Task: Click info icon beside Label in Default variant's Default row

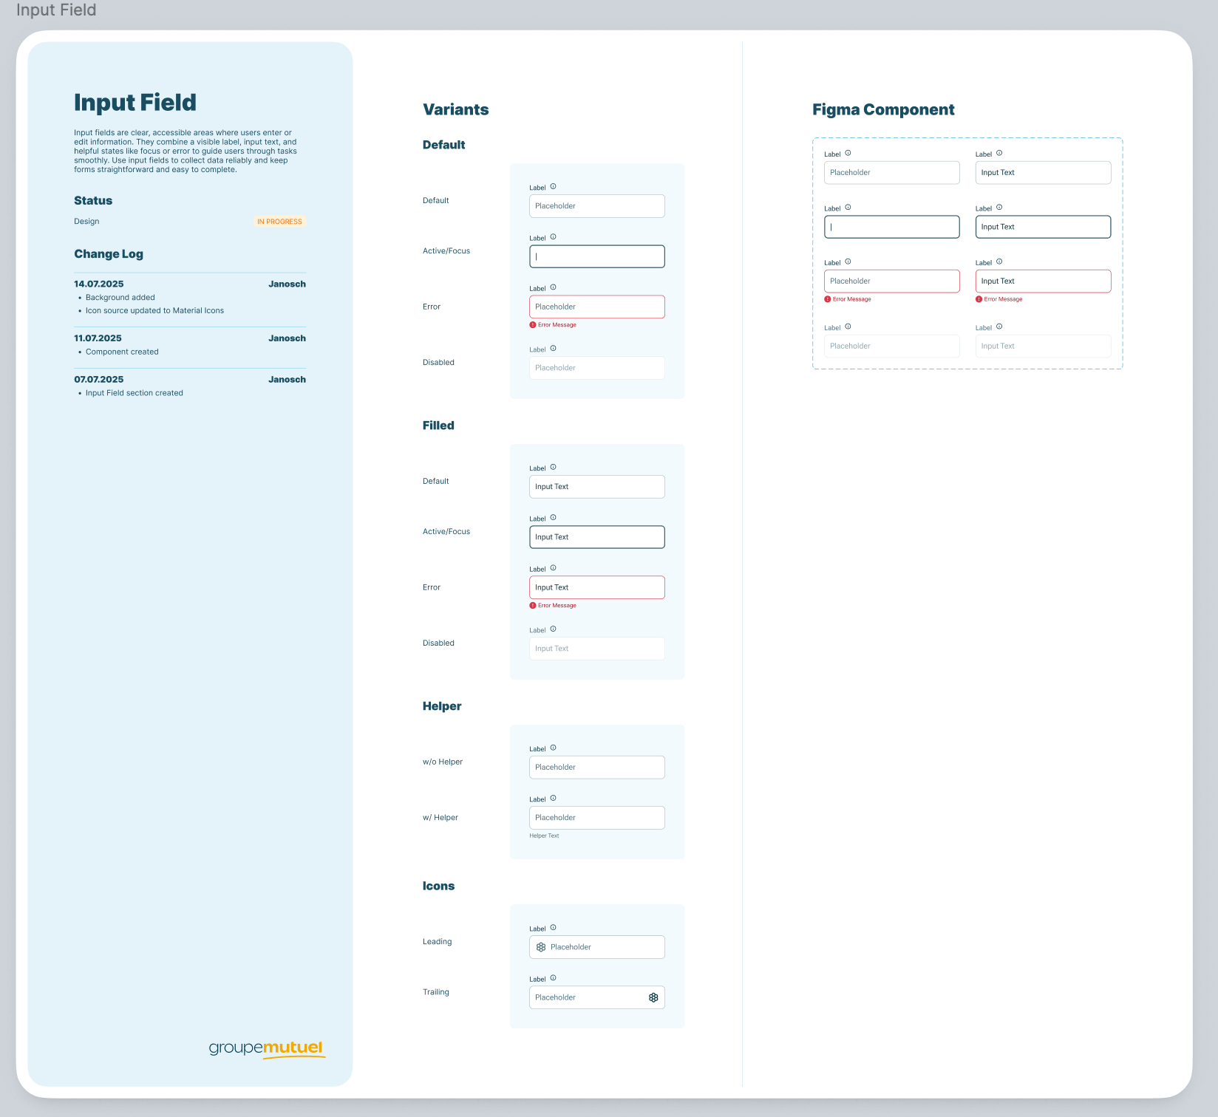Action: pyautogui.click(x=553, y=187)
